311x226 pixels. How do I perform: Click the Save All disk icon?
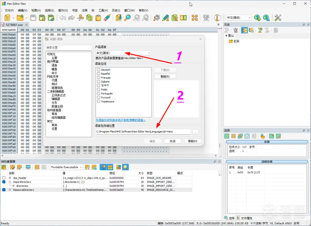tap(51, 18)
